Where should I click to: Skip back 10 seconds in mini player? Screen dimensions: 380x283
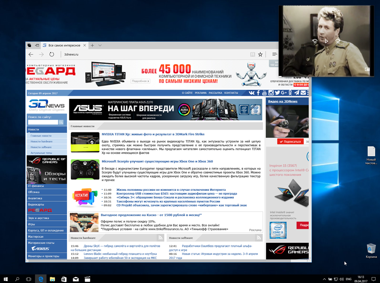[x=314, y=41]
